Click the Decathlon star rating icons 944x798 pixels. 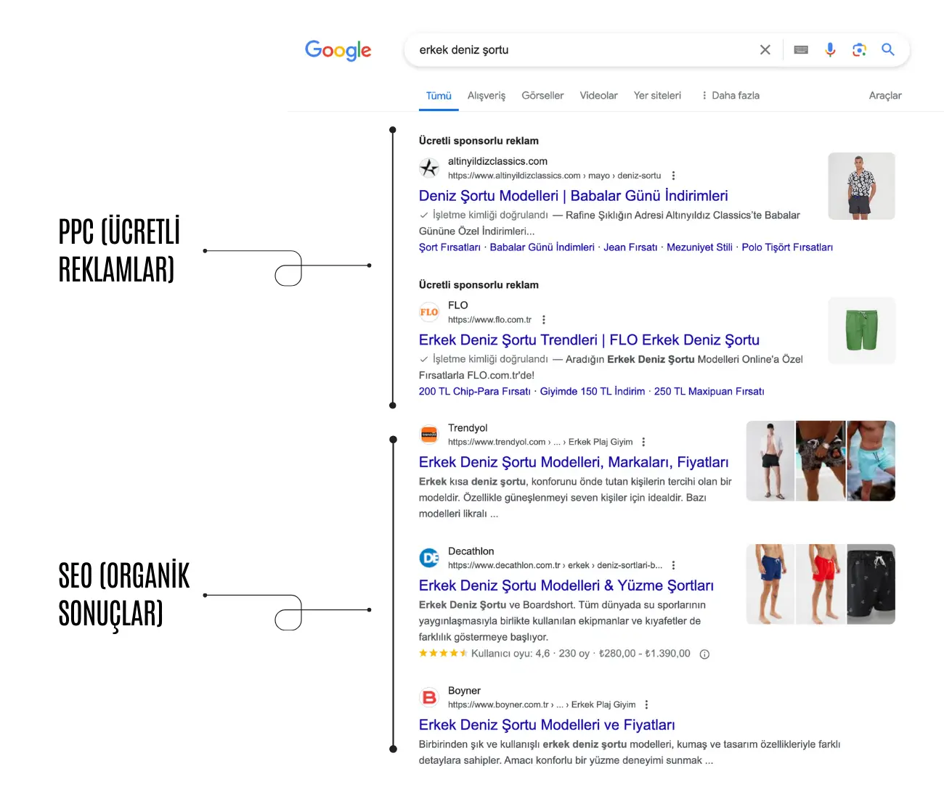click(x=443, y=654)
